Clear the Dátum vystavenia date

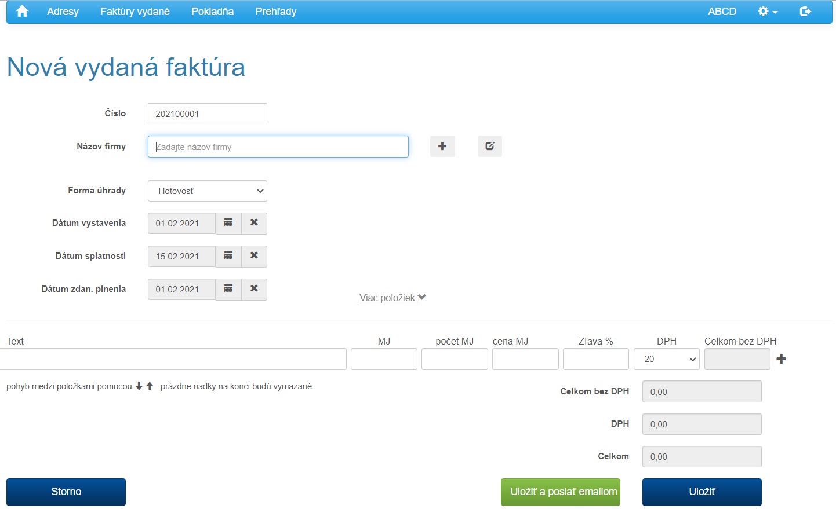pos(254,224)
